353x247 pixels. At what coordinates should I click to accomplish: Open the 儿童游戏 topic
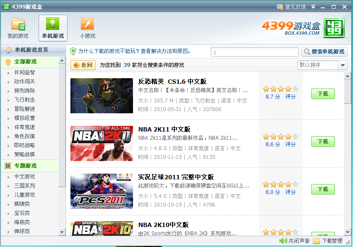24,195
